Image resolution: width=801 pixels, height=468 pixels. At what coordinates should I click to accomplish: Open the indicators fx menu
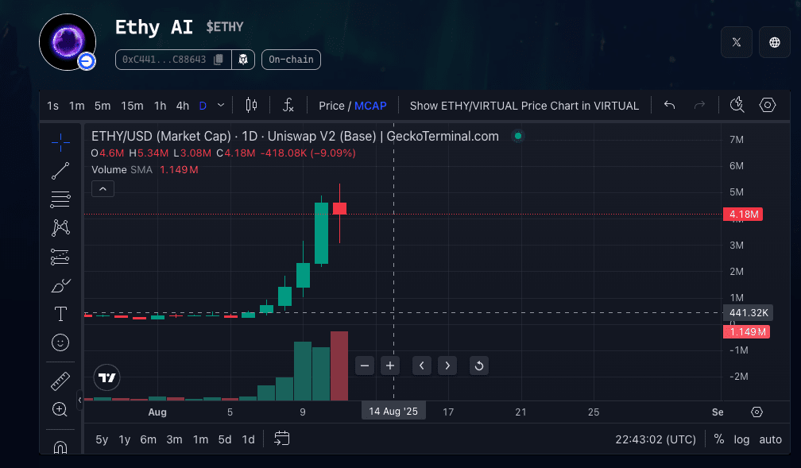click(x=288, y=105)
